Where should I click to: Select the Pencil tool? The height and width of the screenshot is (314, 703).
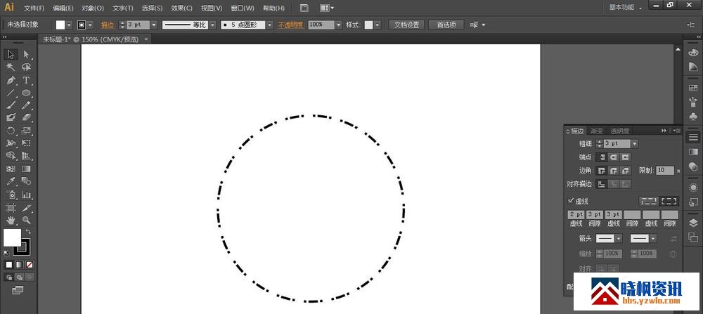[x=27, y=105]
